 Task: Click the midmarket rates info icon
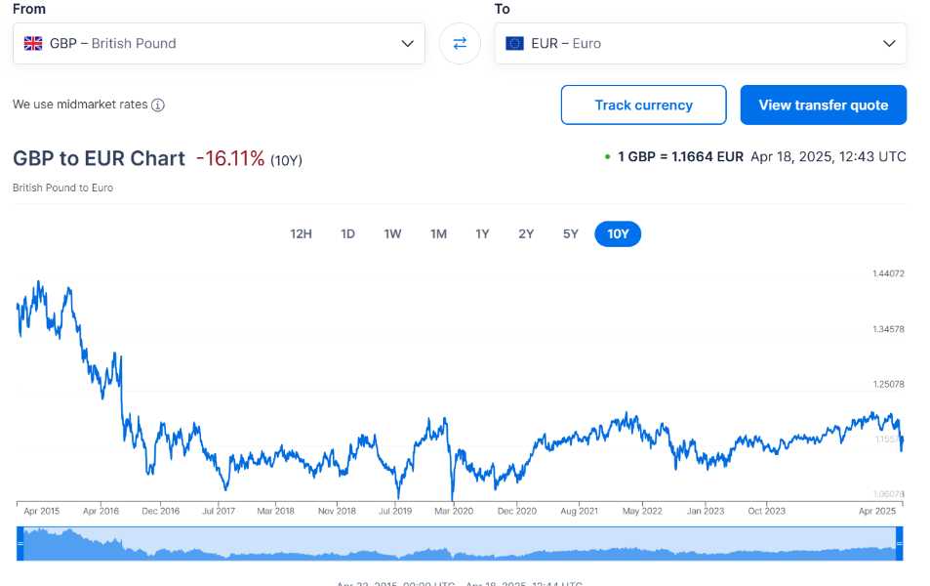158,105
